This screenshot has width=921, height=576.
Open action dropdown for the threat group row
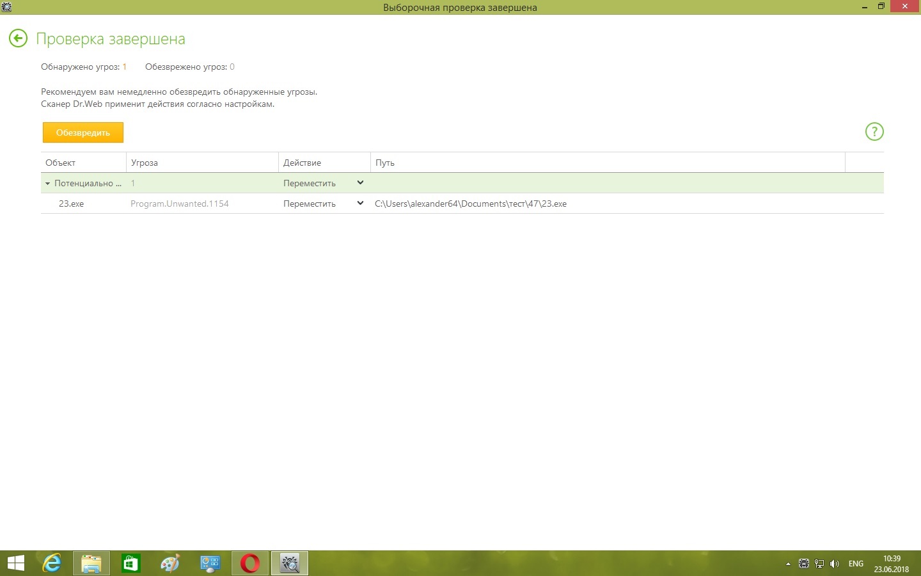(x=360, y=183)
